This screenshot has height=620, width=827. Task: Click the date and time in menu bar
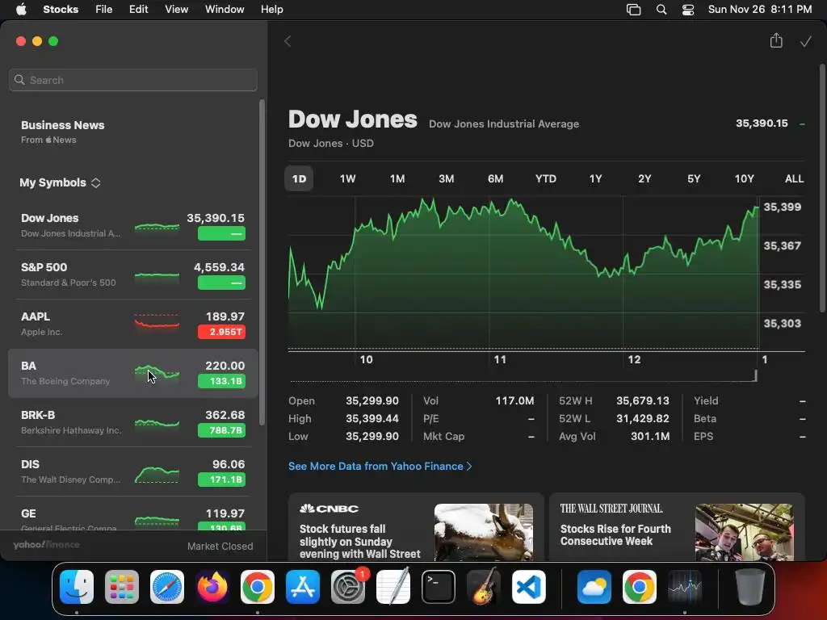759,9
